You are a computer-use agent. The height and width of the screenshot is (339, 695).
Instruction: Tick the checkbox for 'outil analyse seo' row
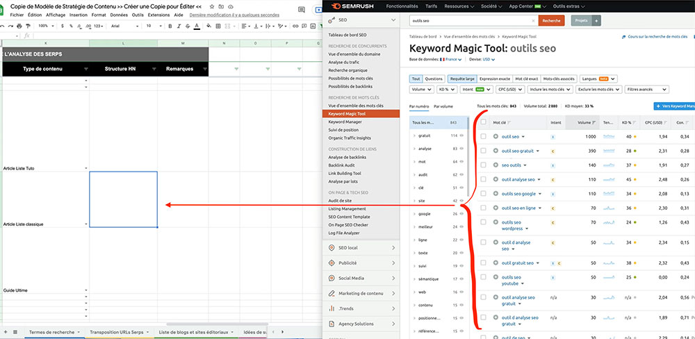(483, 179)
